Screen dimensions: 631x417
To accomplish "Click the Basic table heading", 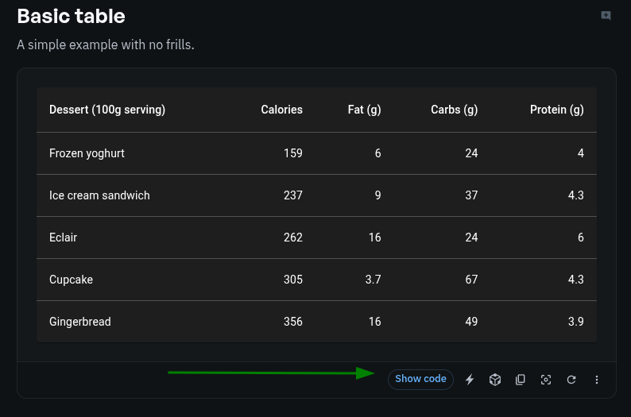I will pyautogui.click(x=71, y=16).
